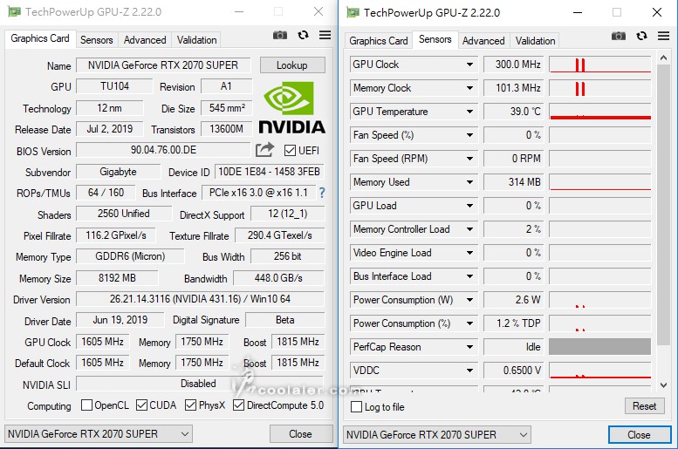678x449 pixels.
Task: Click the screenshot camera icon in Sensors window
Action: click(619, 36)
